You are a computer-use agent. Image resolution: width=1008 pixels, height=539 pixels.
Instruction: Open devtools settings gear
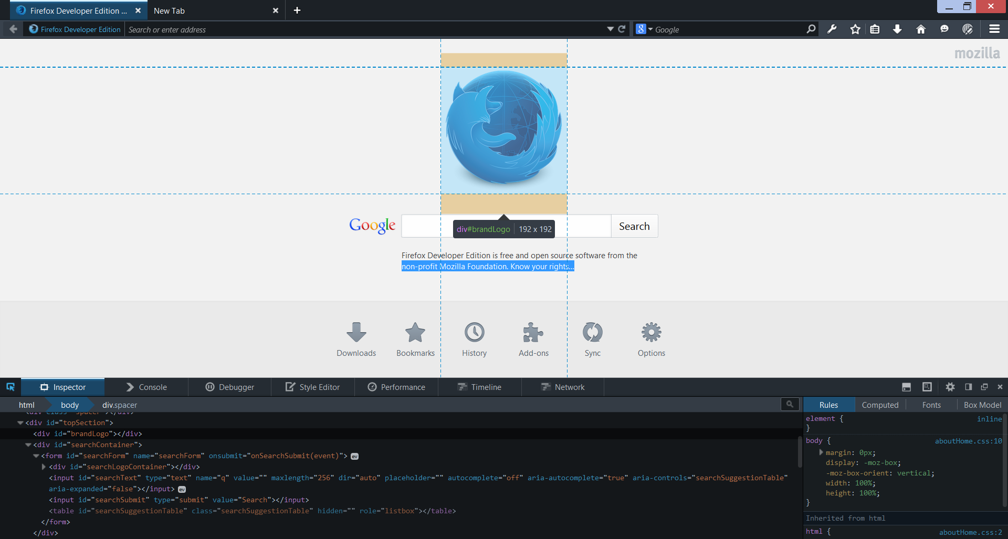[950, 387]
